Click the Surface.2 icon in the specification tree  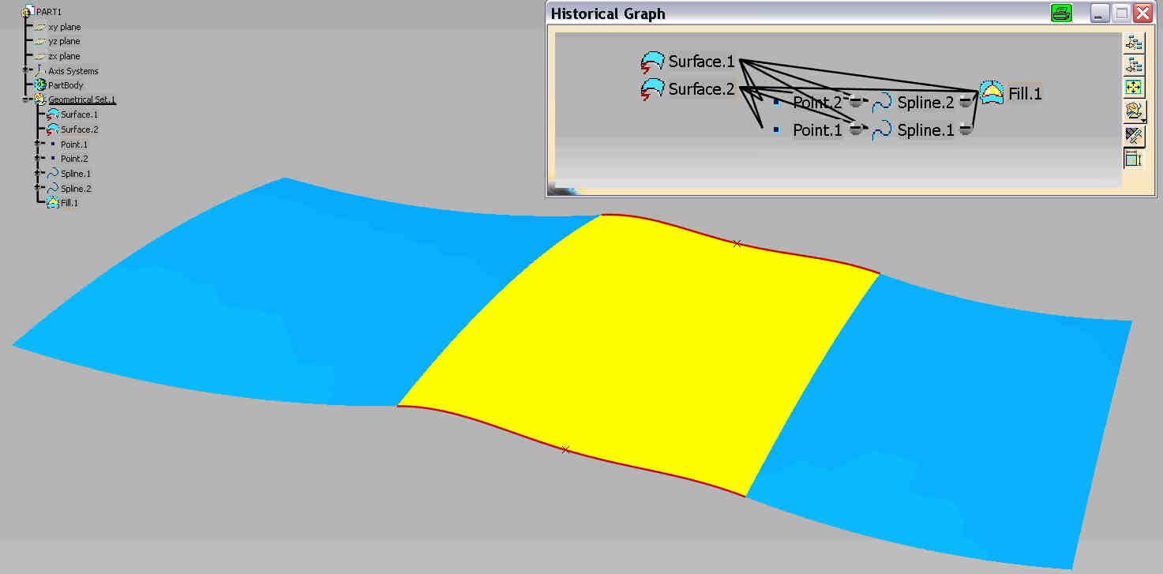pyautogui.click(x=53, y=129)
